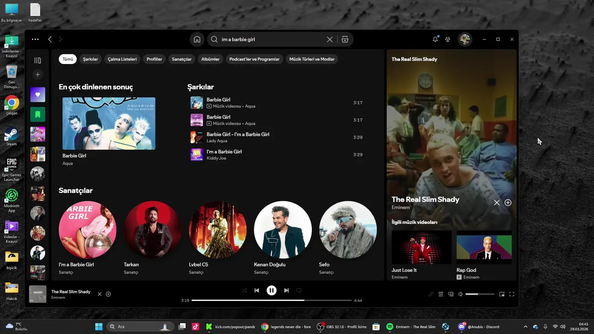Image resolution: width=594 pixels, height=334 pixels.
Task: Open the Lvbel C5 artist card
Action: tap(218, 238)
